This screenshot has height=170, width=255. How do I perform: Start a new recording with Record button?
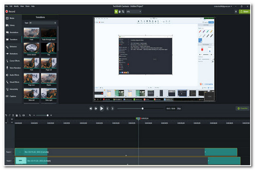(10, 11)
